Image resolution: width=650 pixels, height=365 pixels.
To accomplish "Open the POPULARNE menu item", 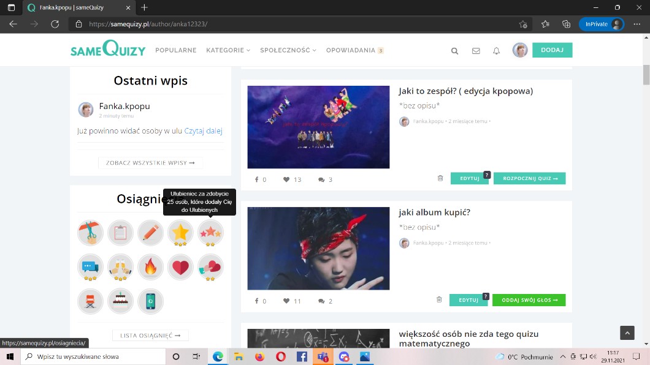I will (175, 50).
